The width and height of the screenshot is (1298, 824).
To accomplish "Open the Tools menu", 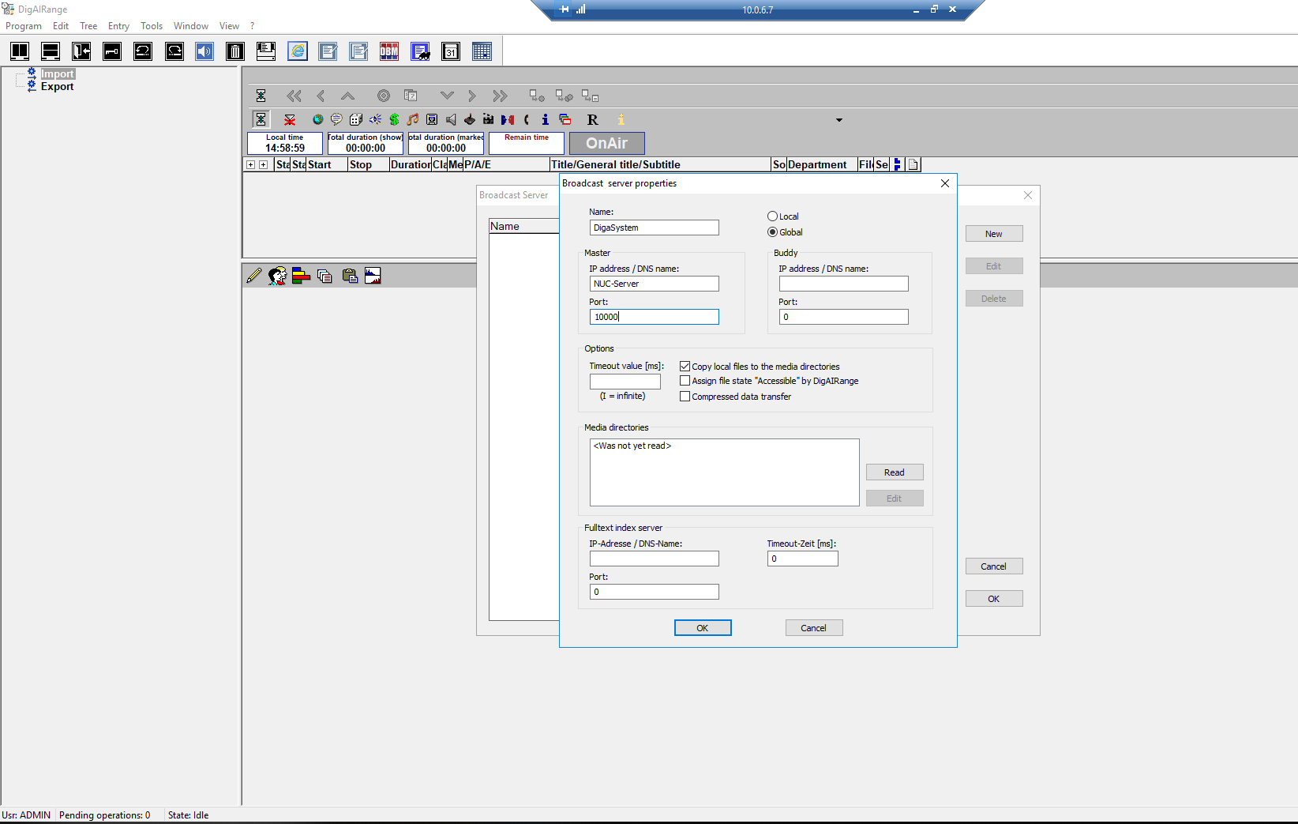I will click(151, 26).
